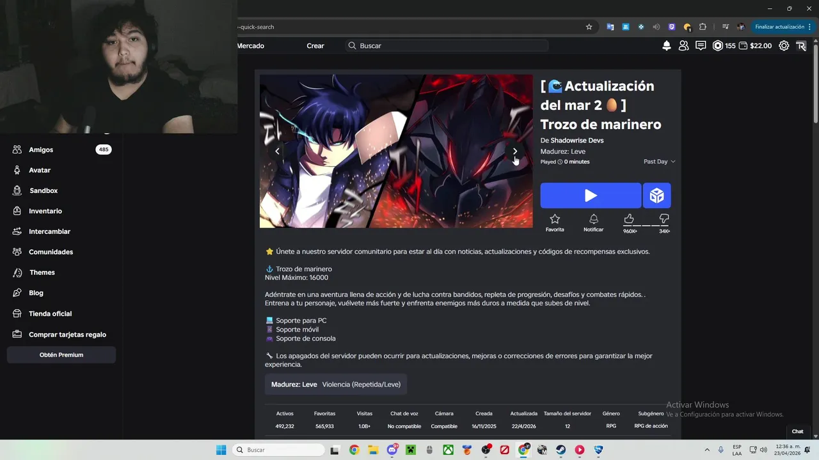Open the wallet showing $22.00
819x460 pixels.
click(755, 45)
